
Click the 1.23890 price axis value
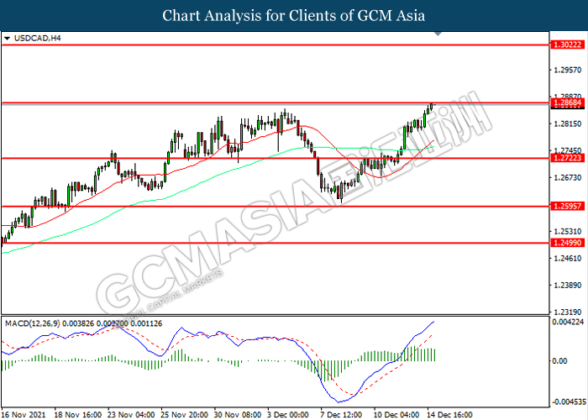(x=567, y=285)
